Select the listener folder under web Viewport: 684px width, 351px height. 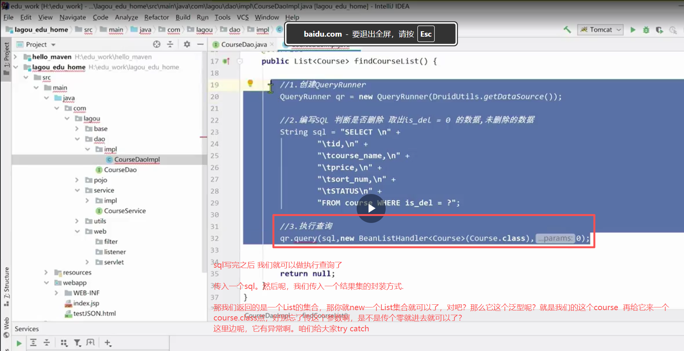tap(115, 252)
